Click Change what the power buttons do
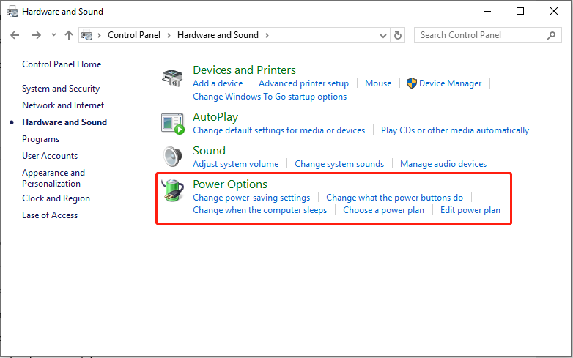Viewport: 573px width, 358px height. [394, 198]
